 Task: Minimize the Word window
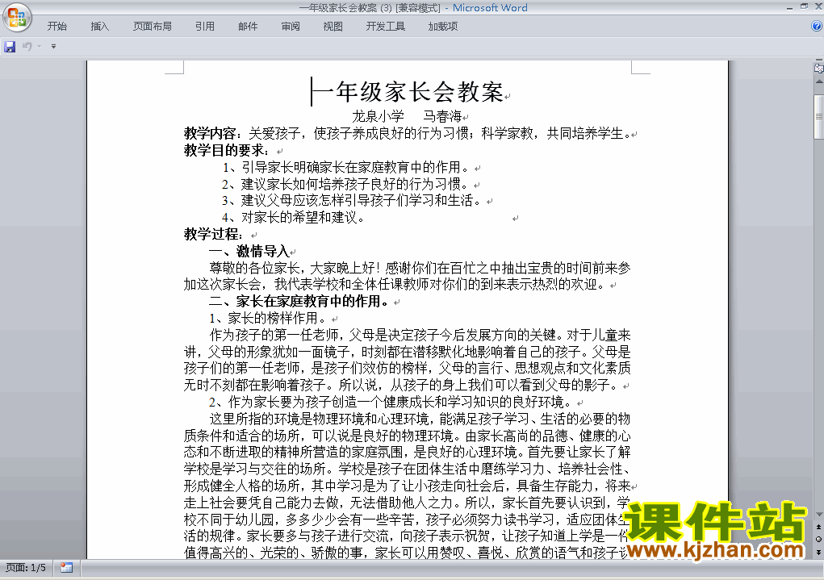789,7
